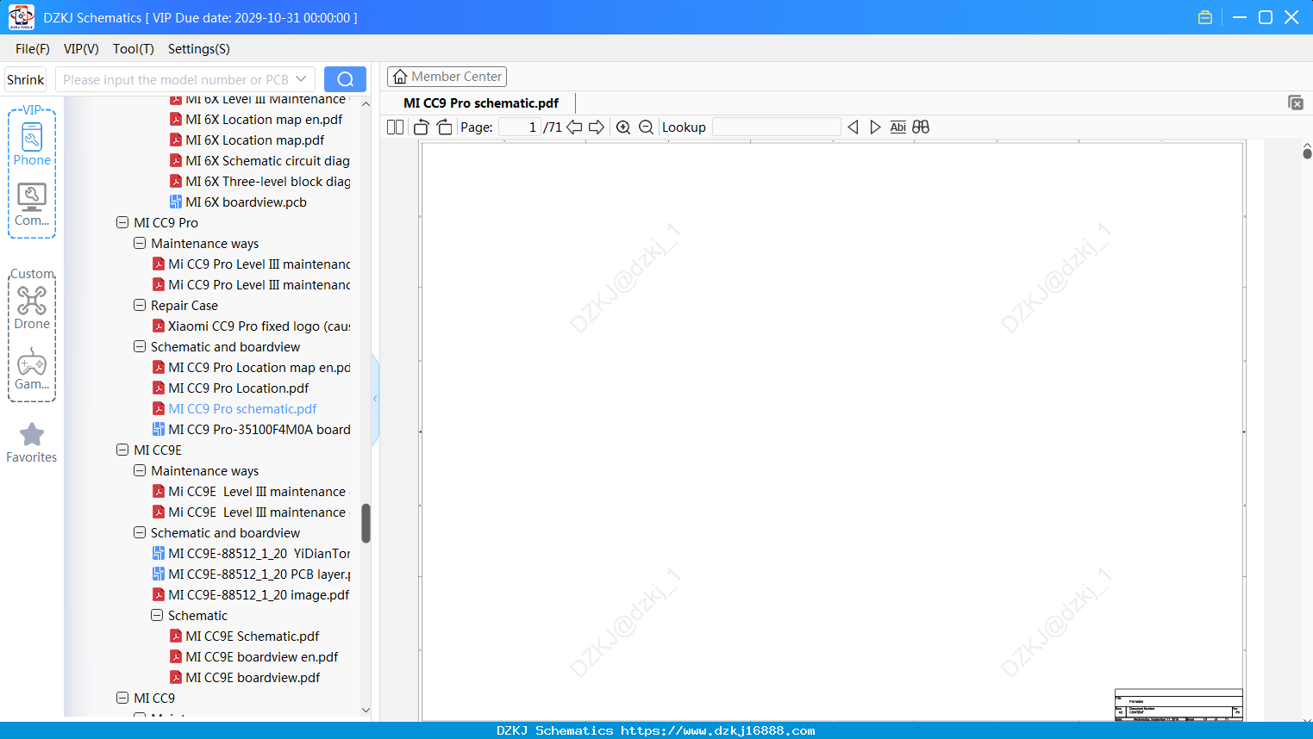This screenshot has height=739, width=1313.
Task: Click the detach tab window icon
Action: (1296, 102)
